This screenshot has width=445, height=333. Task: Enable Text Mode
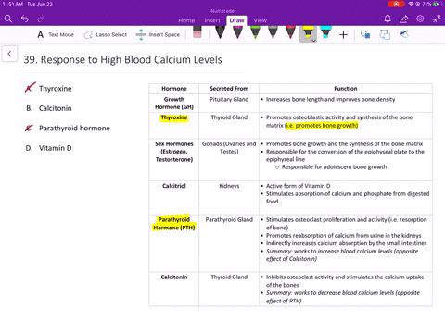(x=56, y=35)
